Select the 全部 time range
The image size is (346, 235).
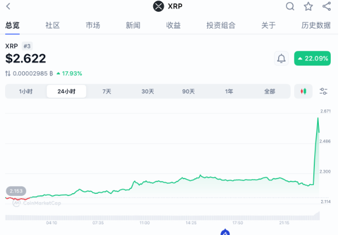coord(270,92)
